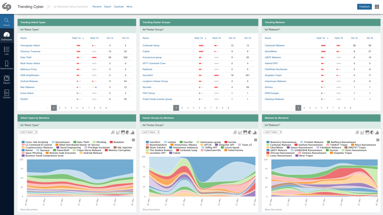Toggle Cross-Site Scripting series in legend
This screenshot has height=215, width=383.
[x=35, y=142]
